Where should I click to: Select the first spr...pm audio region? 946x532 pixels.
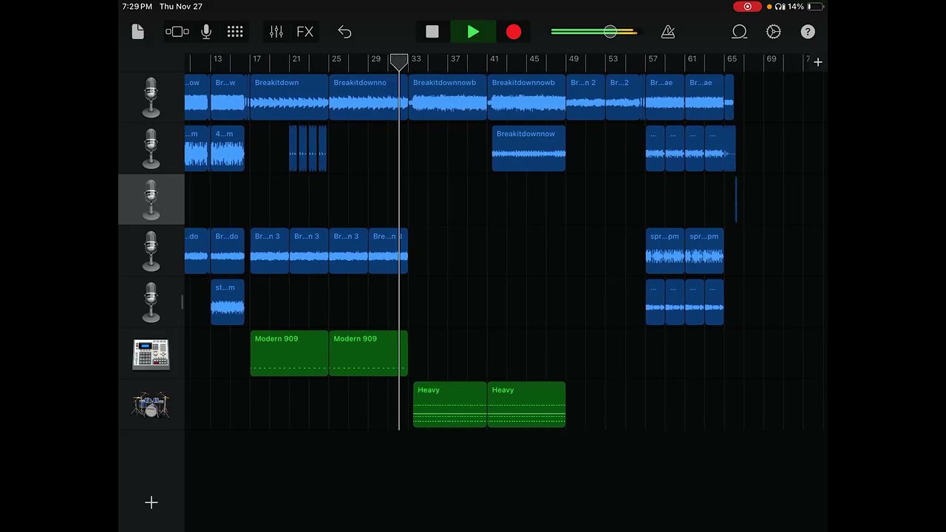point(664,251)
